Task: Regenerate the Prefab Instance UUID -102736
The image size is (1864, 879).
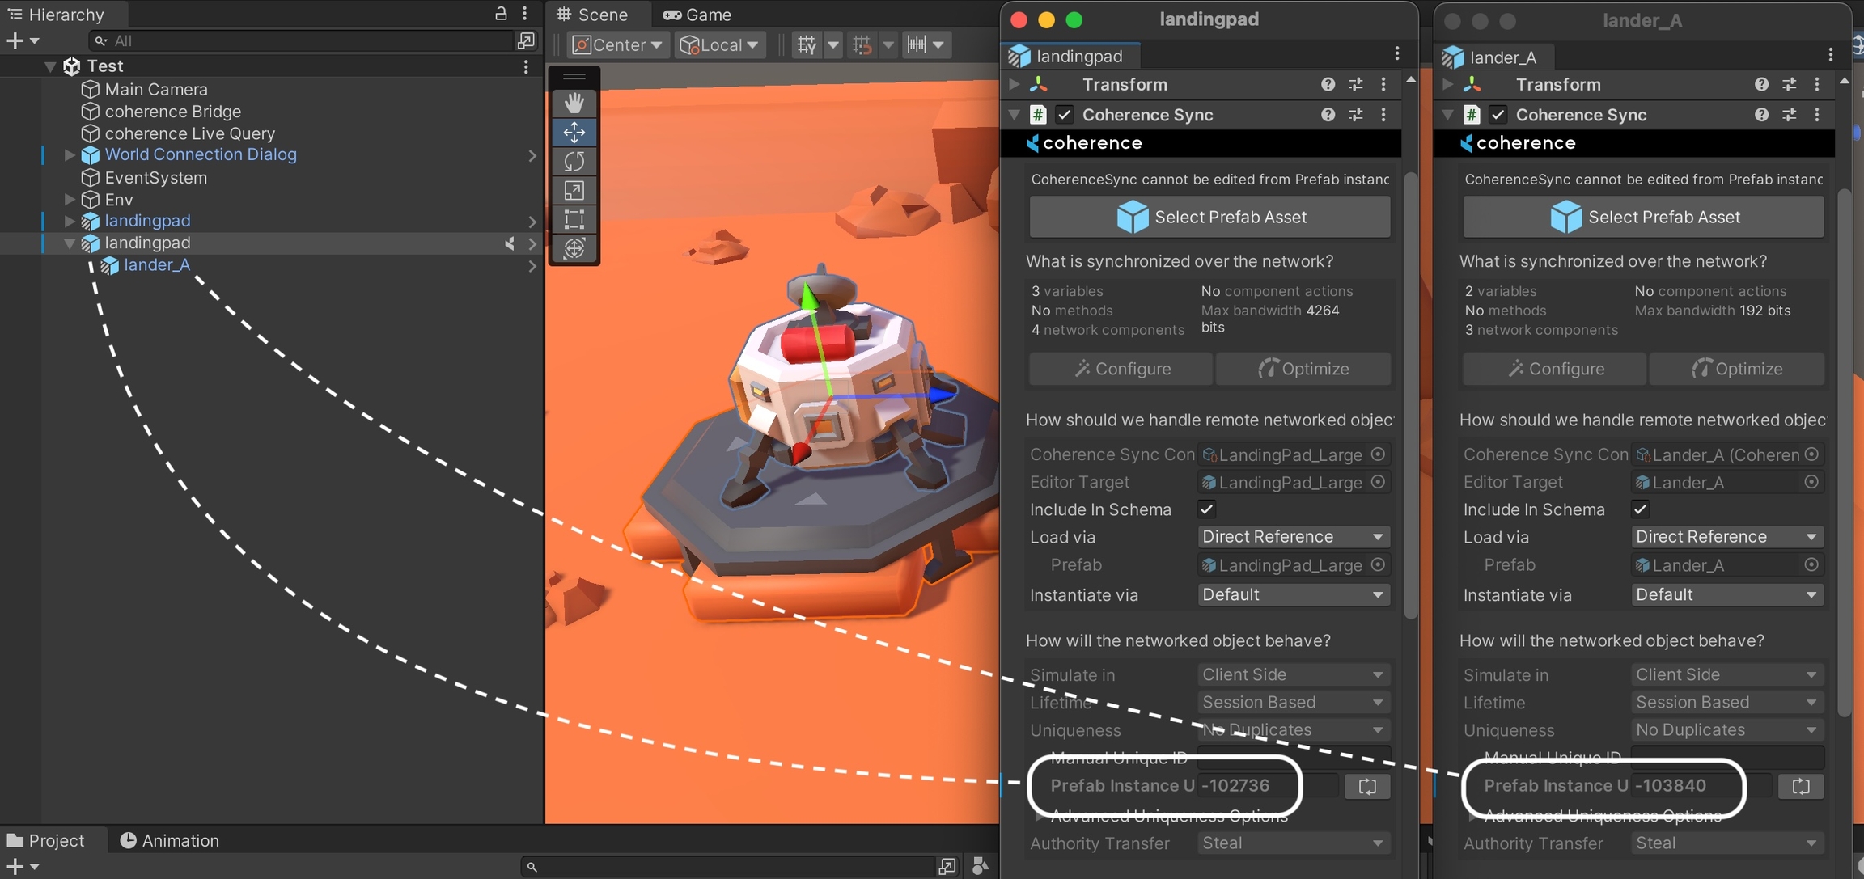Action: [1367, 786]
